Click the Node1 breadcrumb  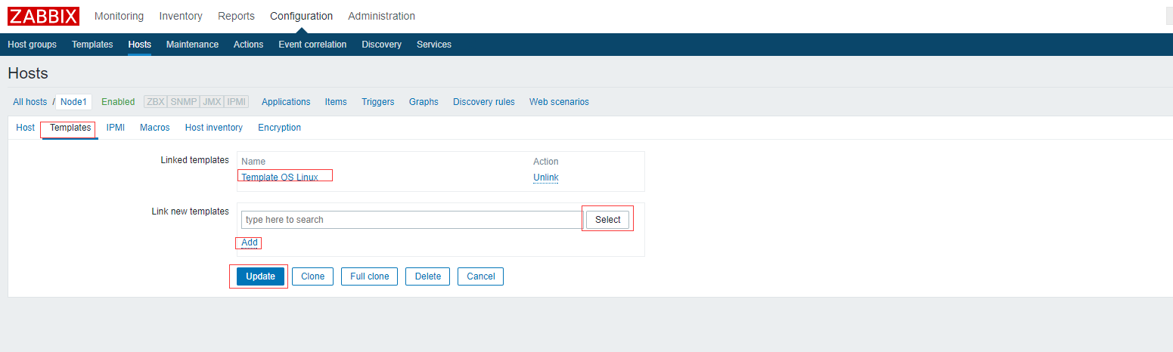(x=74, y=102)
